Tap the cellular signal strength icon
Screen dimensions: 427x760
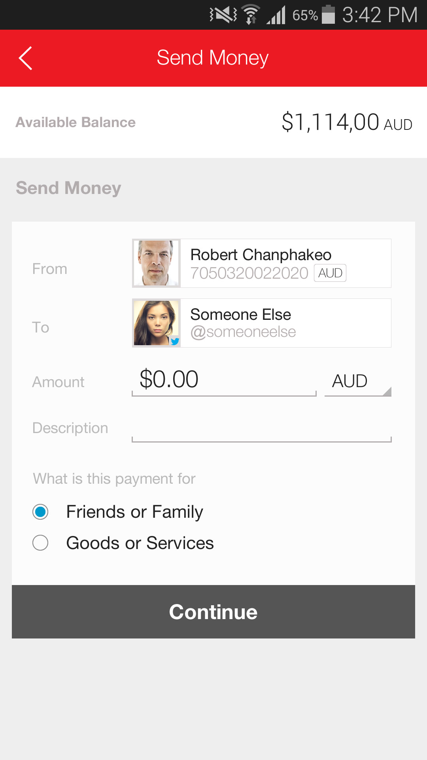276,15
